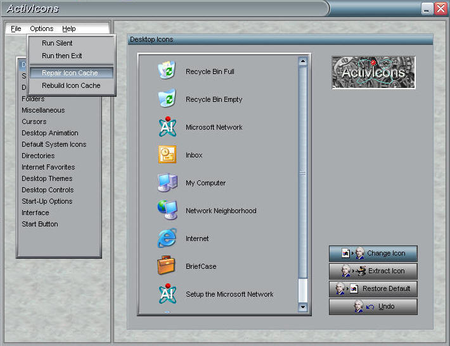Click the Restore Default button
Screen dimensions: 450x346
(373, 288)
